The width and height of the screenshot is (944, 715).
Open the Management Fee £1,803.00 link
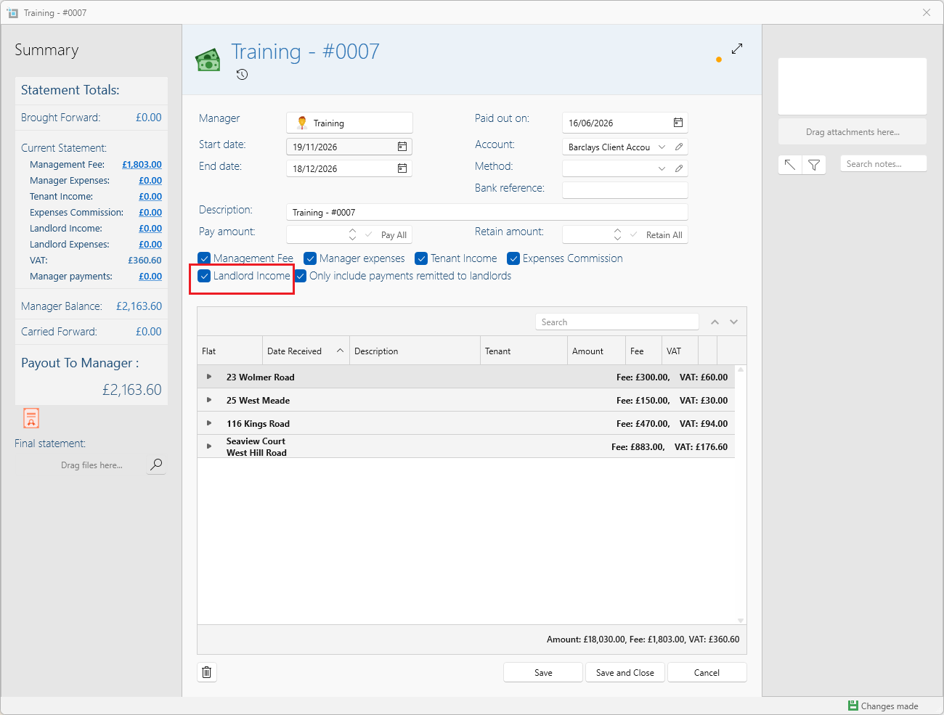(142, 165)
